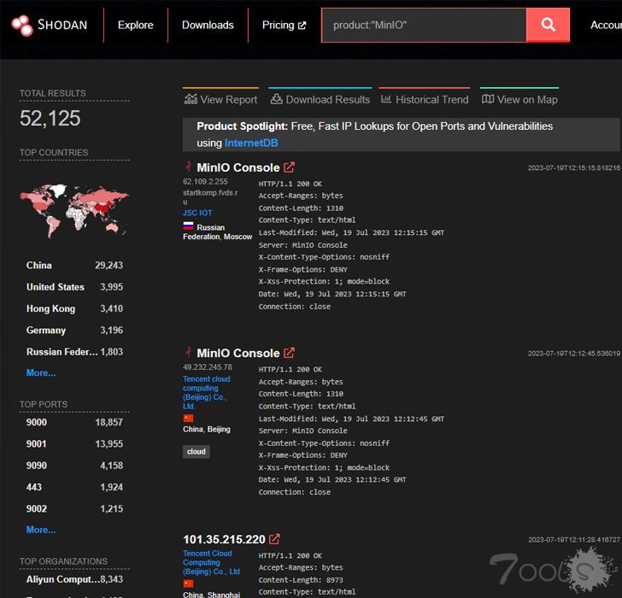Click the JSC IOT organization link

pyautogui.click(x=197, y=213)
